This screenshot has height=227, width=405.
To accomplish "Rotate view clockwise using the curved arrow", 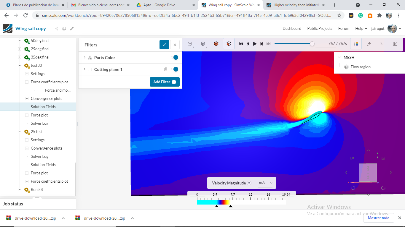I will [383, 188].
